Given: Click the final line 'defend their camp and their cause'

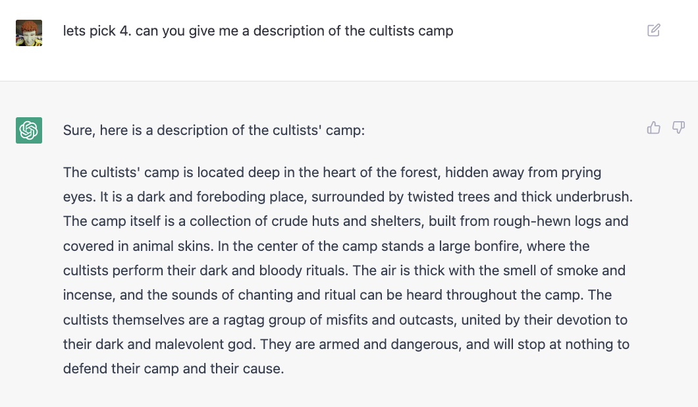Looking at the screenshot, I should tap(174, 369).
